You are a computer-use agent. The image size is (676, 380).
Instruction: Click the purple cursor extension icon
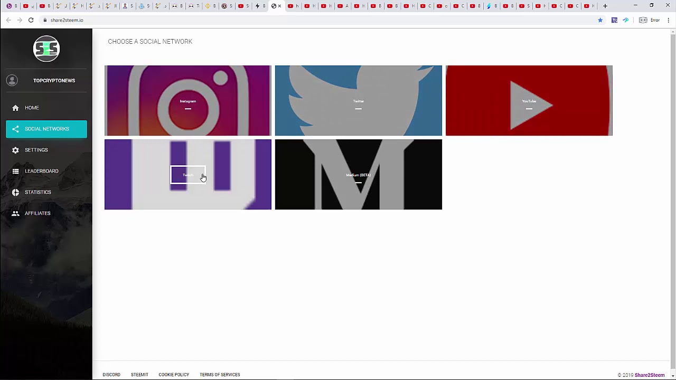[614, 20]
